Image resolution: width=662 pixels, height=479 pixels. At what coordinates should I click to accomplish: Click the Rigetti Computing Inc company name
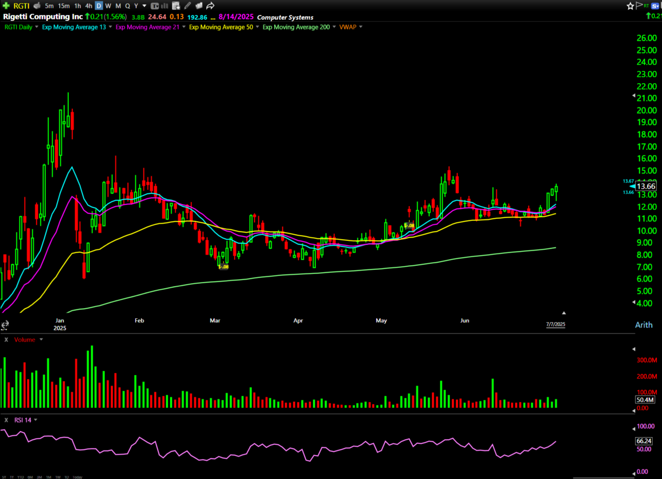coord(43,17)
